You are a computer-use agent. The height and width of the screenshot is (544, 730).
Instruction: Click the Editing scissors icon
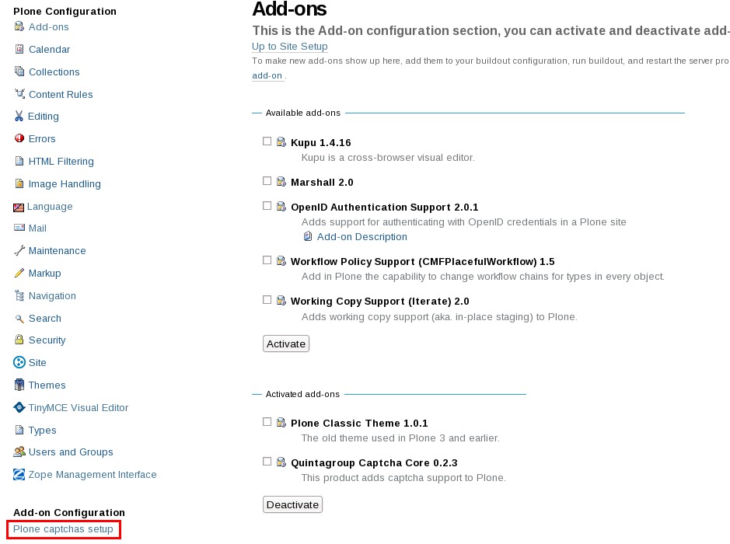[19, 116]
